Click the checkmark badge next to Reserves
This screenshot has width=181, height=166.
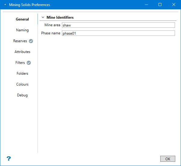tap(31, 41)
